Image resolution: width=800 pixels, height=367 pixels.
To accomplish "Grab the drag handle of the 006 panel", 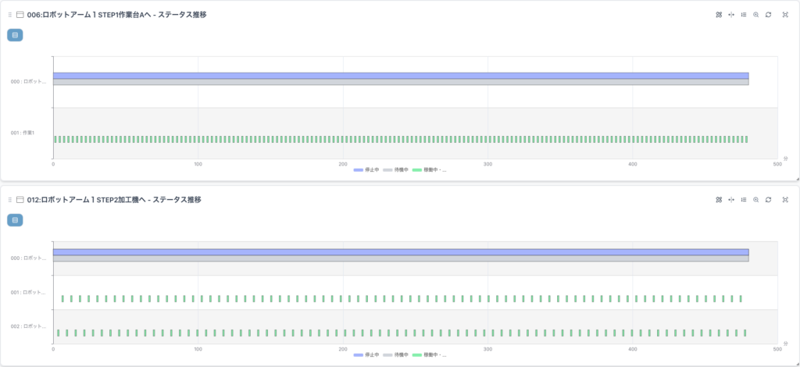I will click(9, 15).
